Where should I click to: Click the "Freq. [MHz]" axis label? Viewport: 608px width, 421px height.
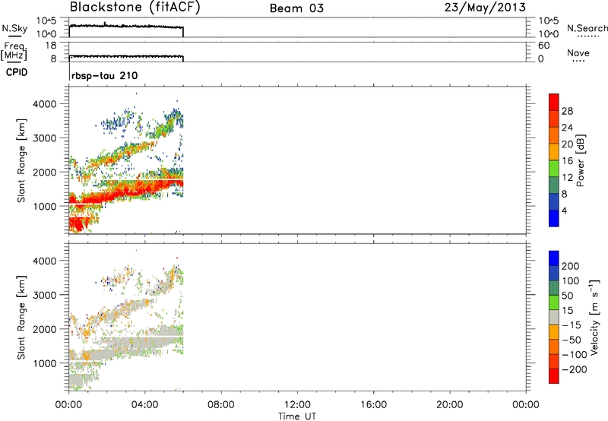(14, 52)
